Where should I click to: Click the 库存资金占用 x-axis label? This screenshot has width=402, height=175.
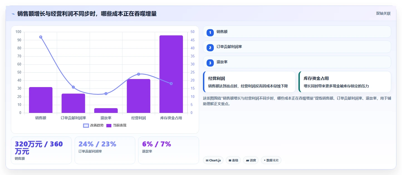(x=171, y=118)
